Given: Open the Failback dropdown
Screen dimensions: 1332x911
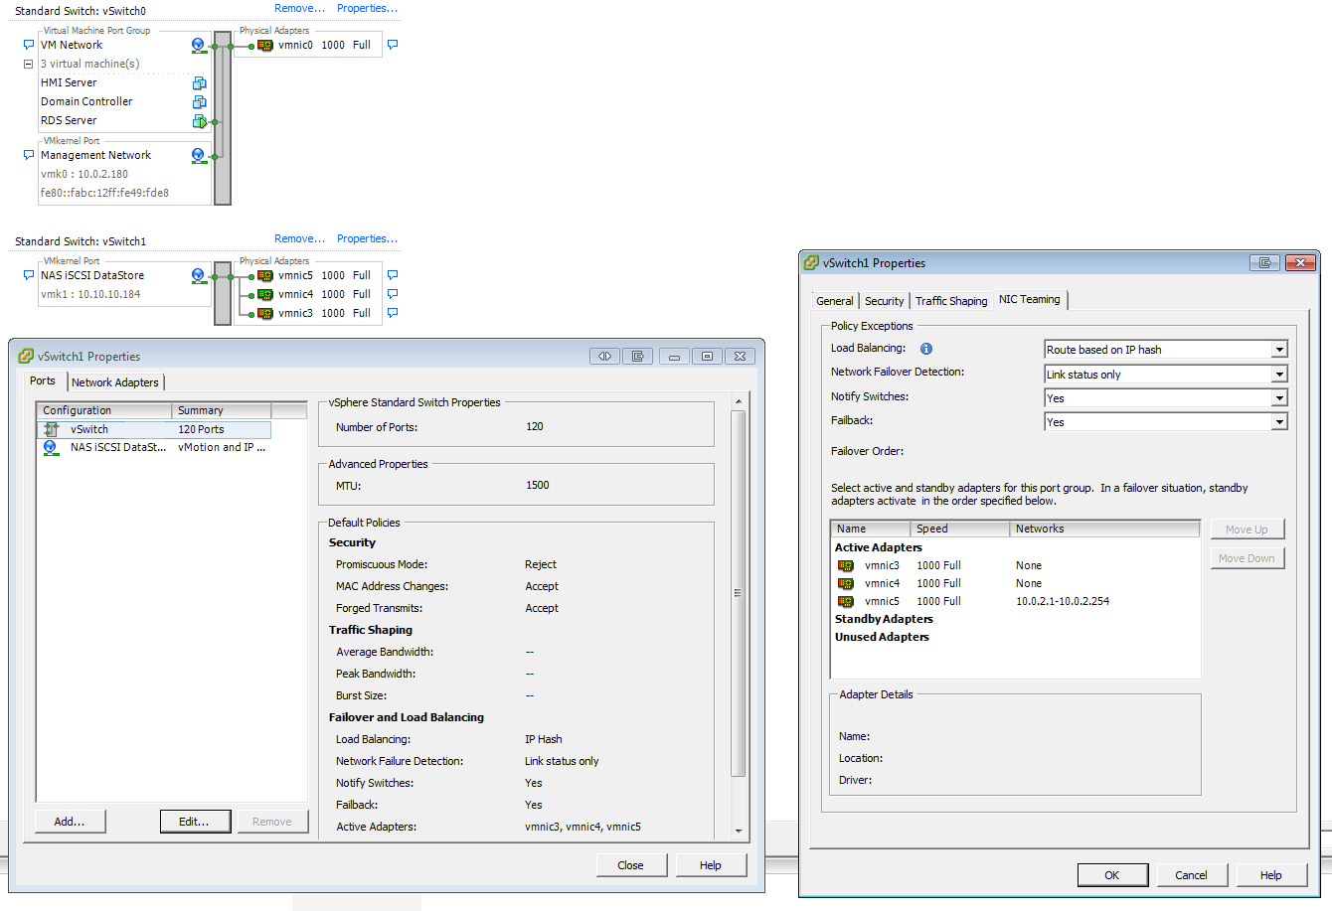Looking at the screenshot, I should (1279, 422).
